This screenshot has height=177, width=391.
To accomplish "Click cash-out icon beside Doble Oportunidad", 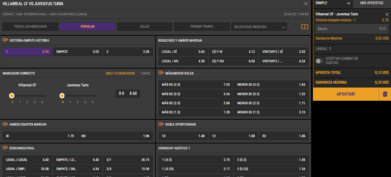I will 161,124.
